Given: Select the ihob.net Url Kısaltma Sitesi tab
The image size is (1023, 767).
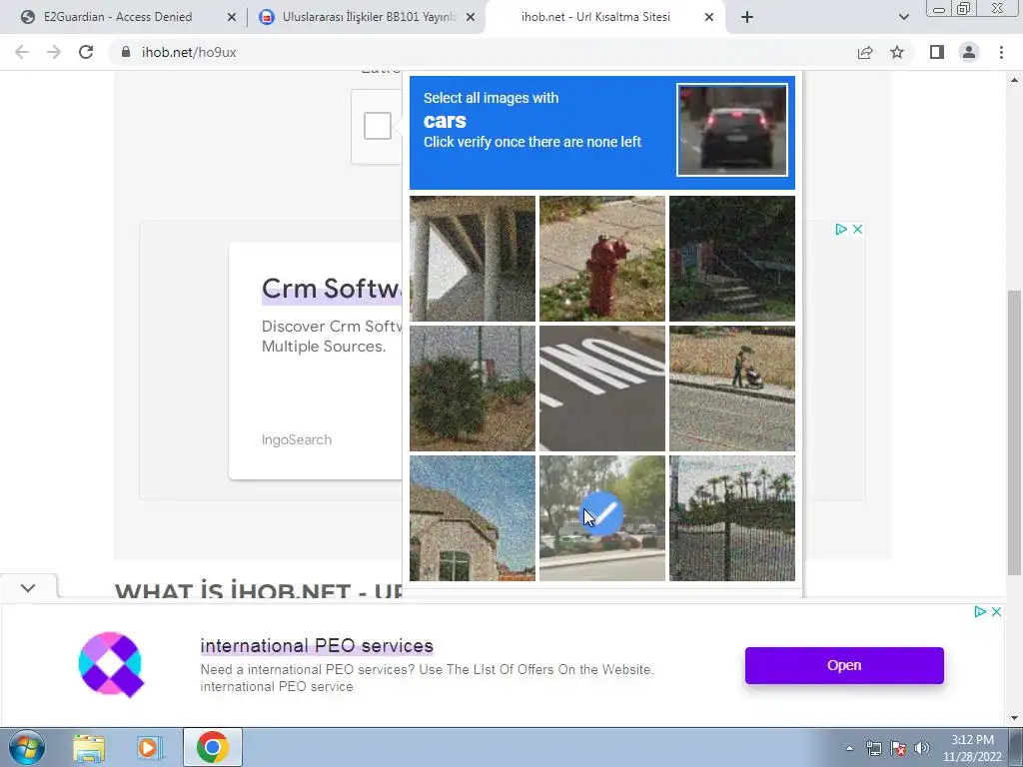Looking at the screenshot, I should tap(595, 17).
